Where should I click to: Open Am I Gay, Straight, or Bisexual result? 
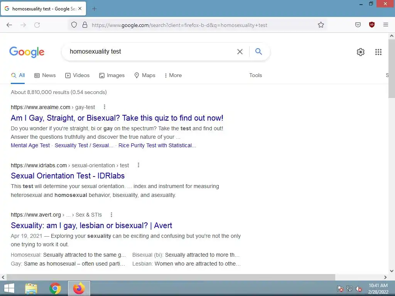(x=117, y=118)
